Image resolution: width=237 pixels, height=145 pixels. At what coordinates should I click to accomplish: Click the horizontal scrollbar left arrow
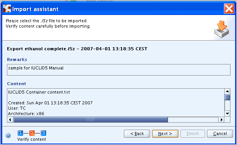[x=10, y=120]
